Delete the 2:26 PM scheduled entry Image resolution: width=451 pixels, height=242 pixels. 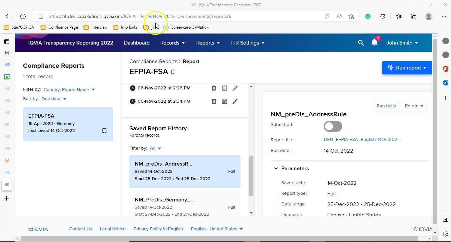click(214, 88)
